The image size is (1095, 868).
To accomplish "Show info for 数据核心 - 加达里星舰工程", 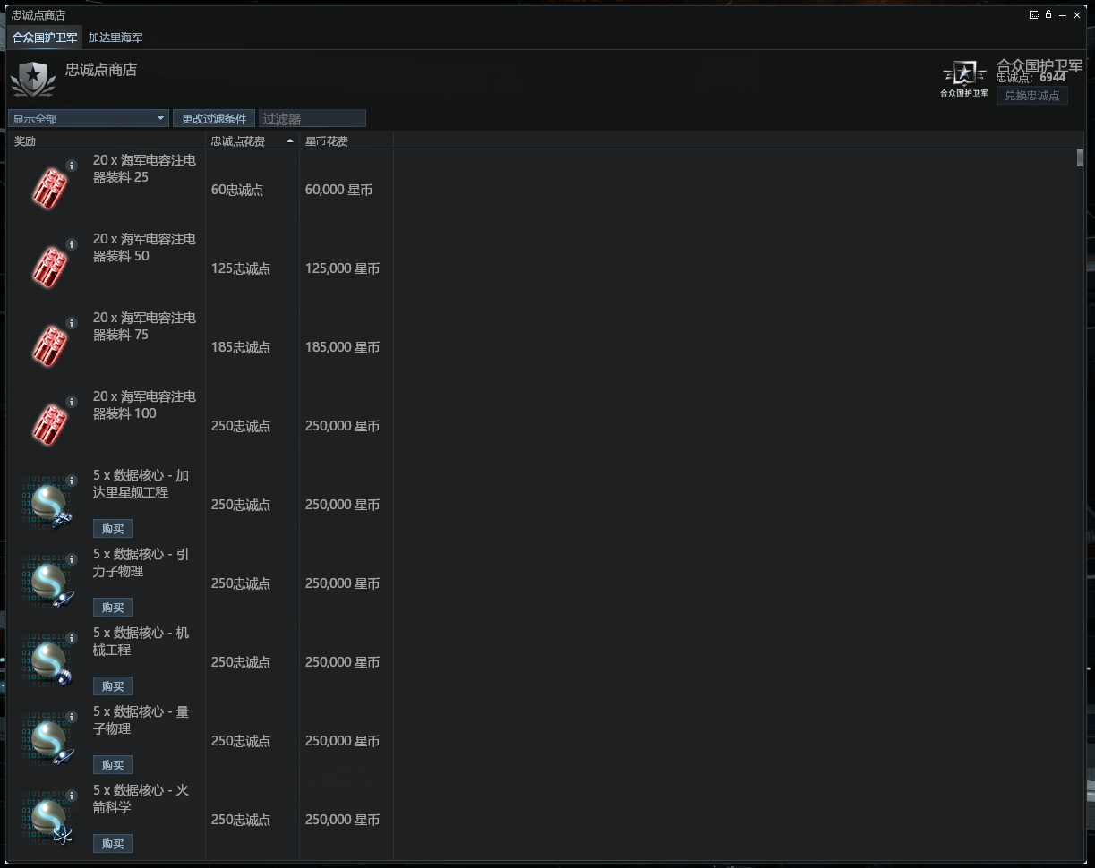I will coord(72,481).
